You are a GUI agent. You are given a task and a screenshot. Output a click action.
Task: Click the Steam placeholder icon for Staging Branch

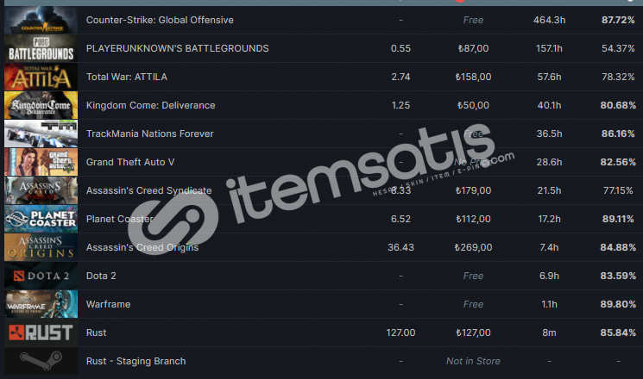(41, 361)
